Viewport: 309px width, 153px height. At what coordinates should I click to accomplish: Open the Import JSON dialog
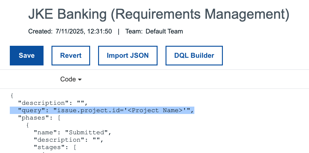[x=128, y=56]
